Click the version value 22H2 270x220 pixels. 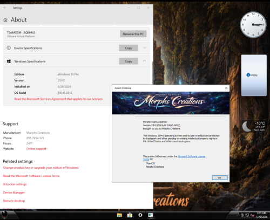pyautogui.click(x=61, y=80)
